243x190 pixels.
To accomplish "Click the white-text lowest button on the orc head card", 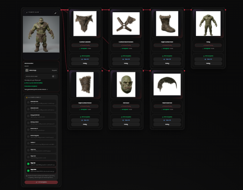I will 126,124.
